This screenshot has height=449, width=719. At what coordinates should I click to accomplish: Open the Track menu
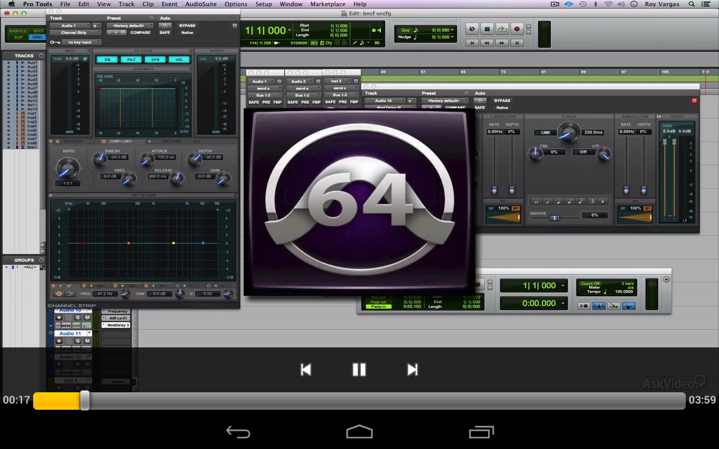(x=126, y=4)
